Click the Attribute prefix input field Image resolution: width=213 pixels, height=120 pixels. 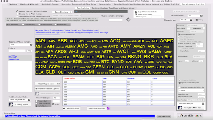tap(156, 17)
